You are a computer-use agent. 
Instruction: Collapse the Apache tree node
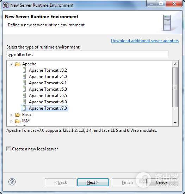(11, 64)
